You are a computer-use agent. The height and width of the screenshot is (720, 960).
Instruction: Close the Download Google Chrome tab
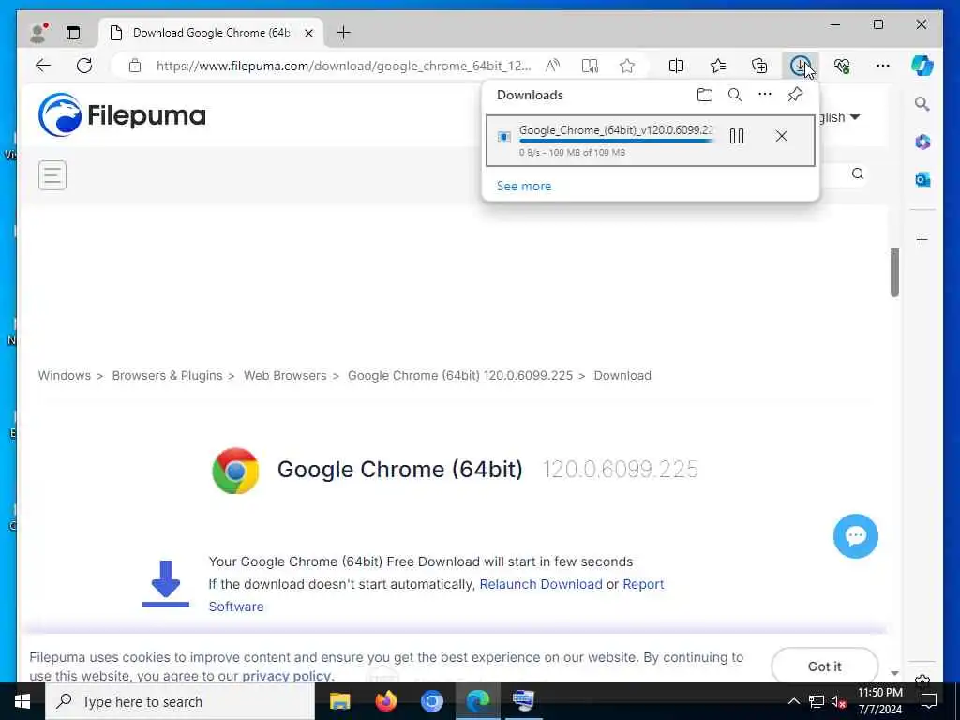click(309, 33)
